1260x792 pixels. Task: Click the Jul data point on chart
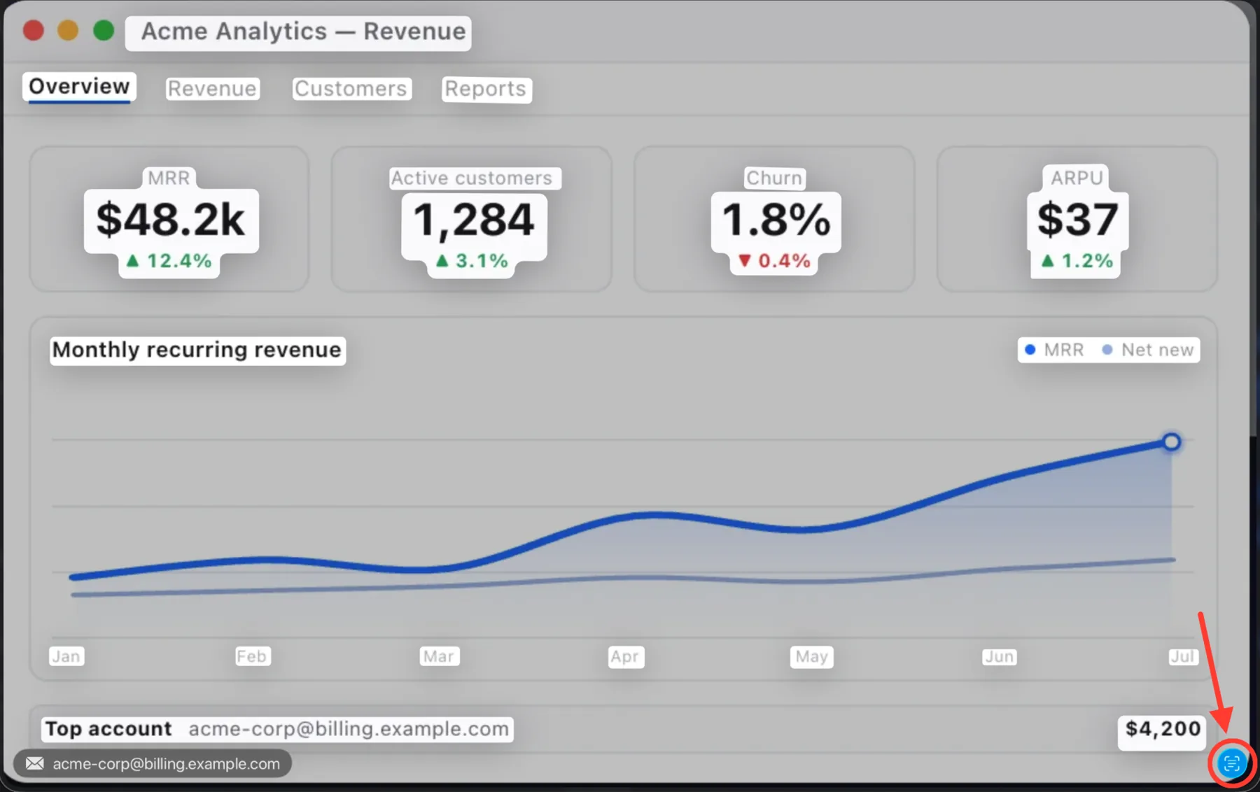[x=1171, y=442]
